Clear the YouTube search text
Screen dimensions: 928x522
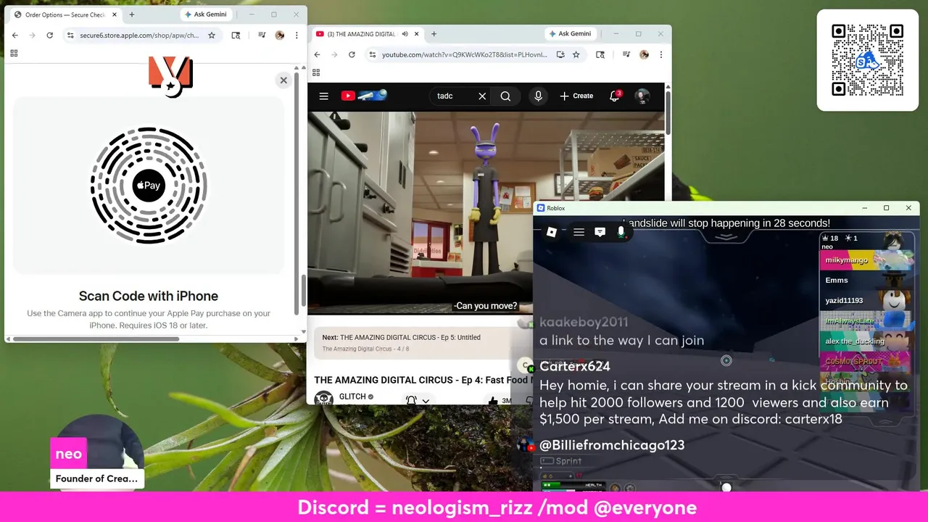click(x=482, y=96)
